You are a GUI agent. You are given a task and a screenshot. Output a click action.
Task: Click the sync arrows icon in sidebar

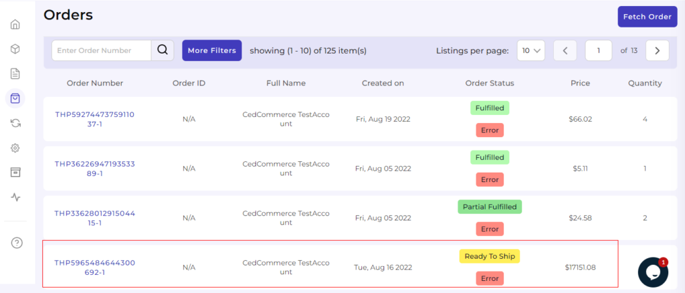point(15,123)
